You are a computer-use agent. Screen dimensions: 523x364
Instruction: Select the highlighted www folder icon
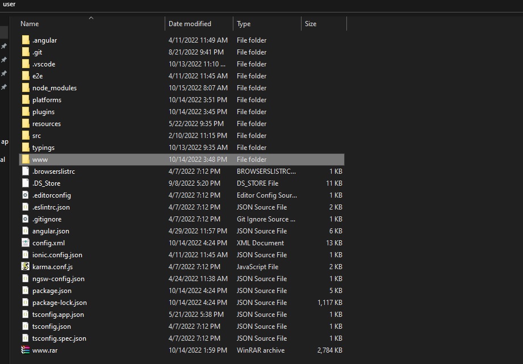(26, 160)
